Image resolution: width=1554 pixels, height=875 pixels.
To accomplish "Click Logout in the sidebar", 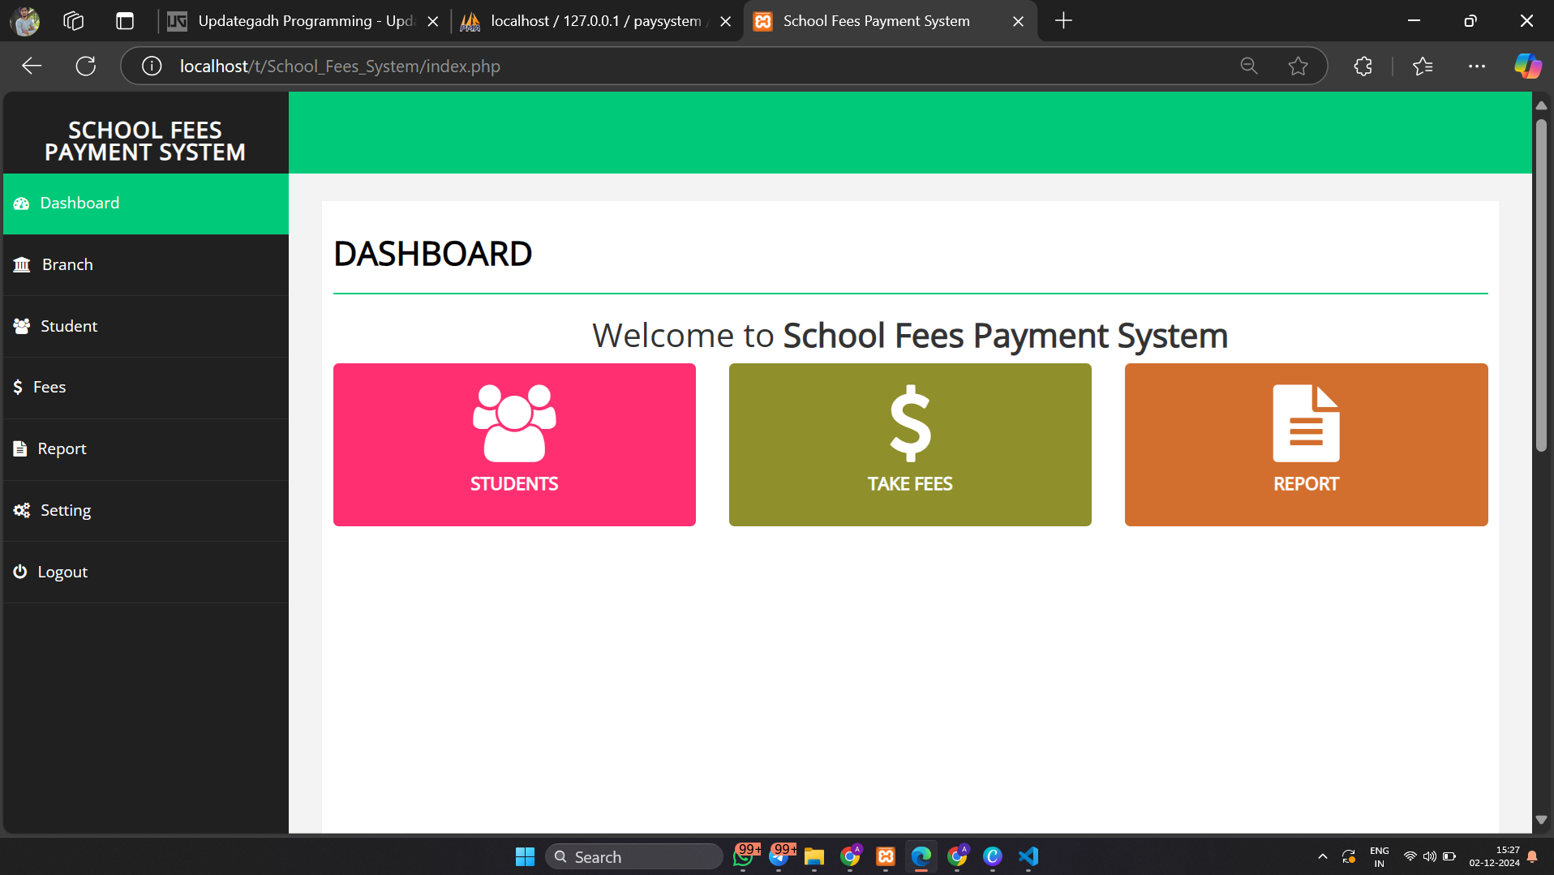I will point(62,573).
